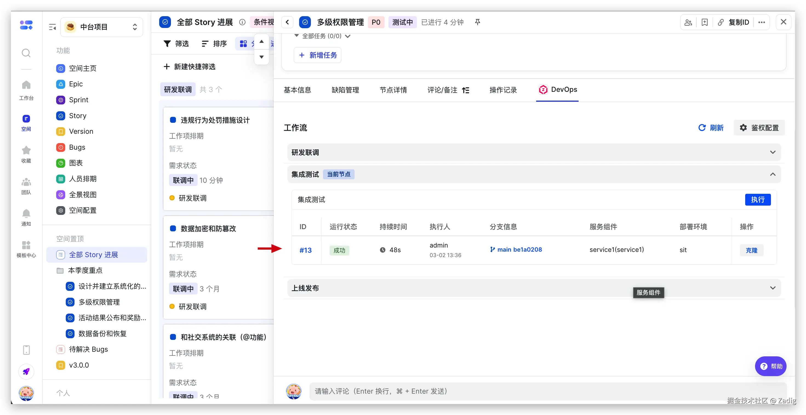Click the 测试中 status tag
This screenshot has width=806, height=415.
tap(402, 22)
